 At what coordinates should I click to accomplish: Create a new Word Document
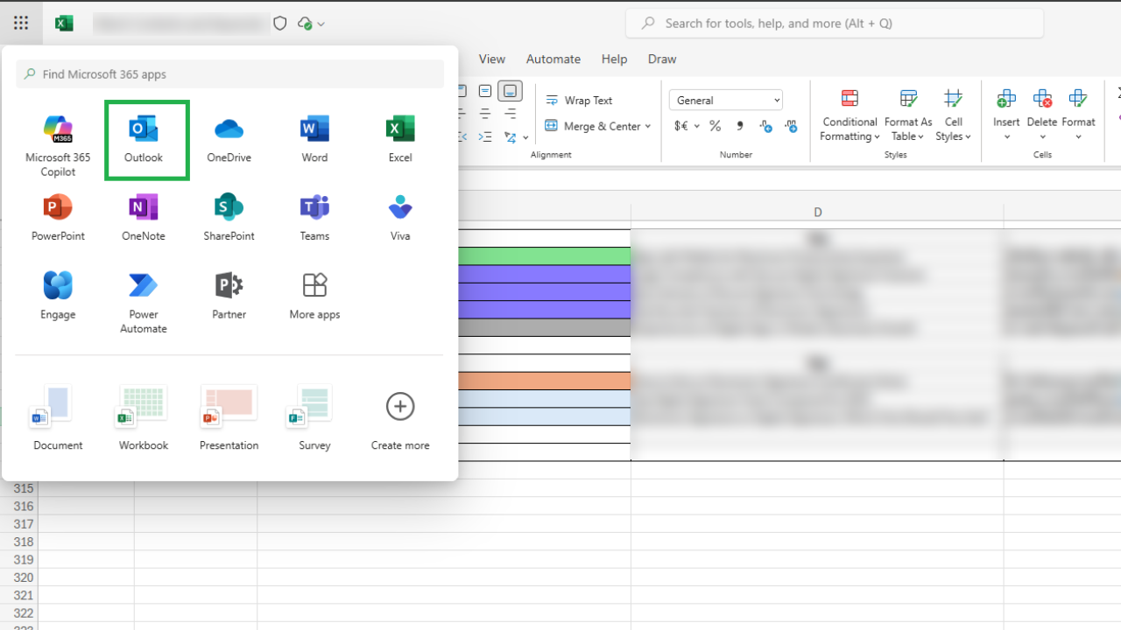coord(58,418)
